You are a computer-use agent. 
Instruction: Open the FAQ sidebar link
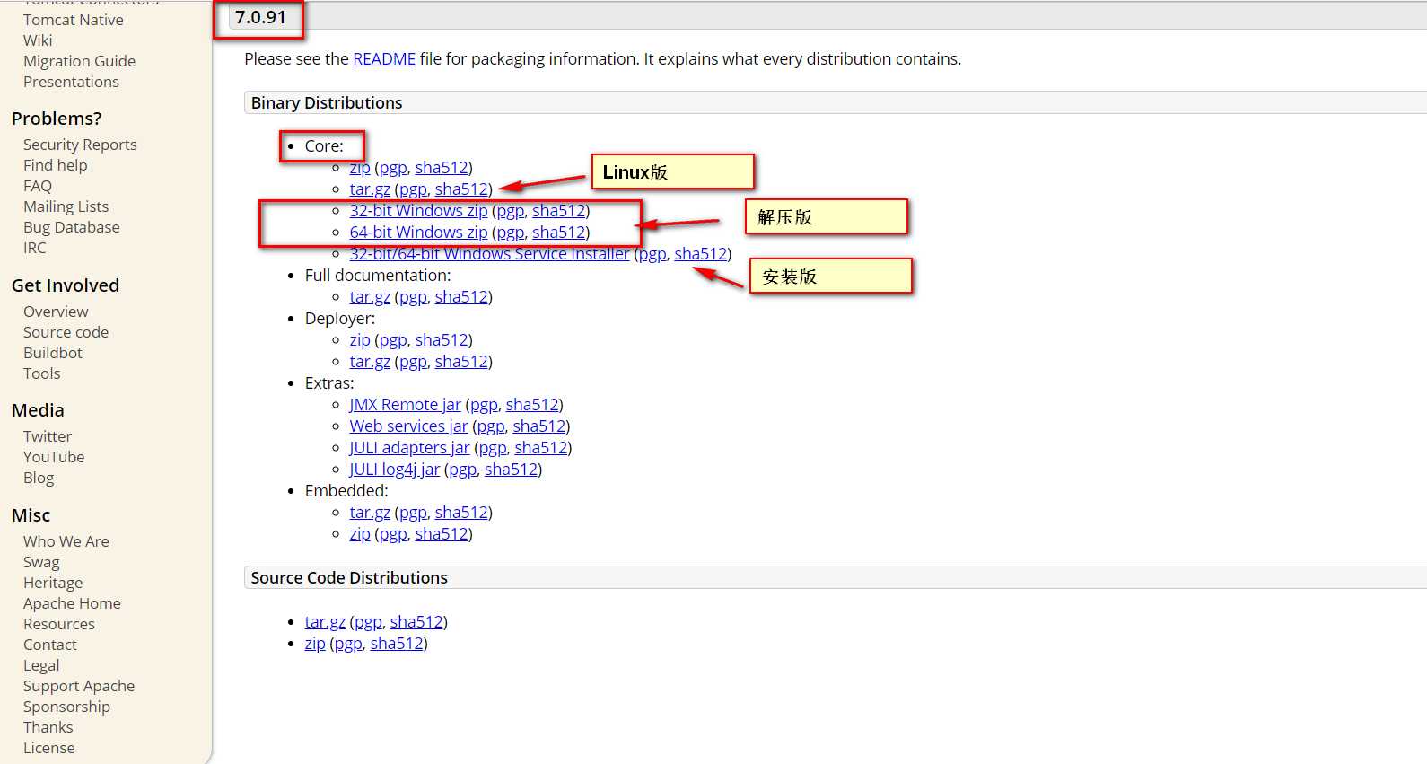click(x=38, y=186)
